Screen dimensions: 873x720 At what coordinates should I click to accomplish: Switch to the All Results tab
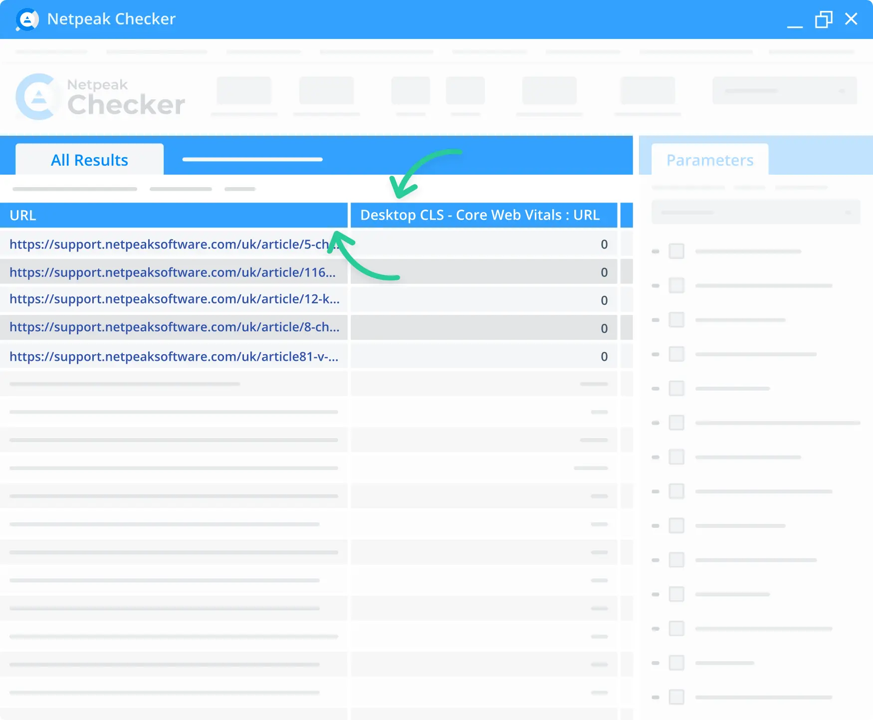point(90,160)
